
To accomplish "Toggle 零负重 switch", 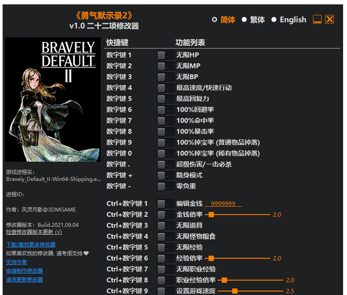I will click(x=165, y=186).
